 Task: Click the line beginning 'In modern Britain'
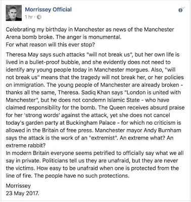pyautogui.click(x=94, y=153)
